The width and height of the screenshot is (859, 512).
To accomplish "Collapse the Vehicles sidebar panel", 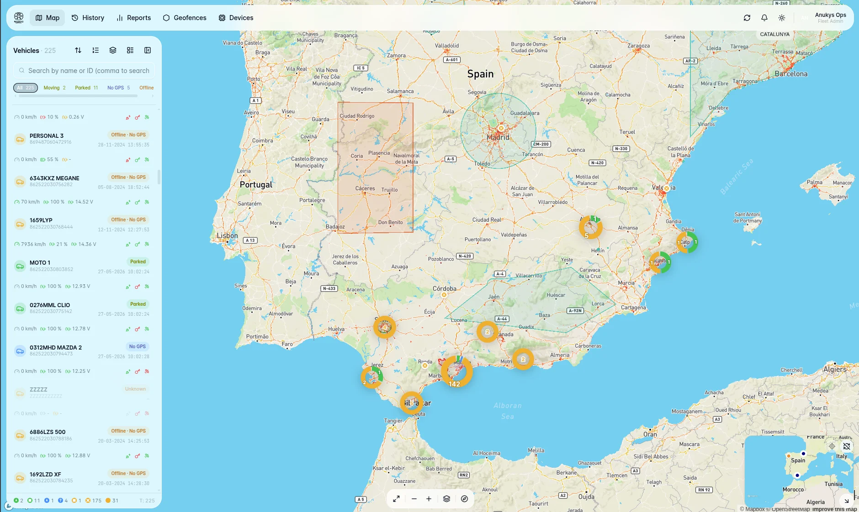I will (x=148, y=50).
